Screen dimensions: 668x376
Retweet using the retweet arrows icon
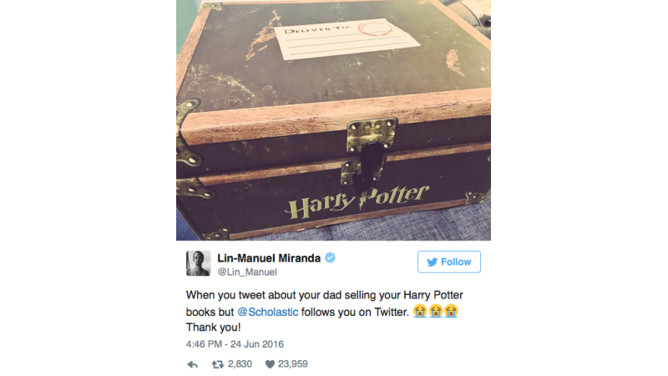[217, 364]
